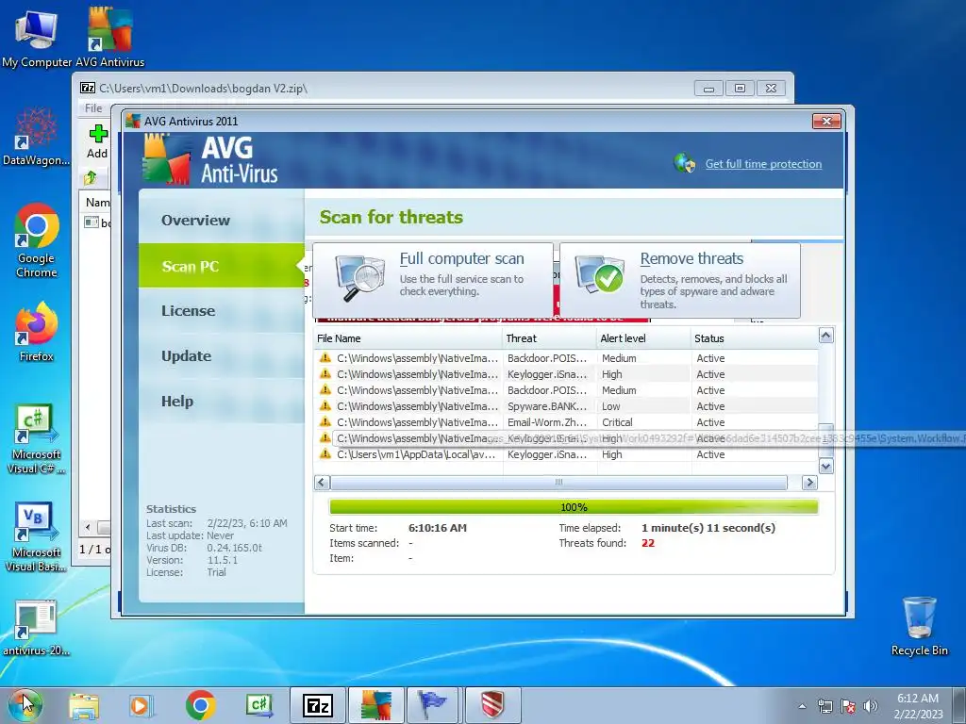Select the first Backdoor.POIS... Medium row

pyautogui.click(x=566, y=358)
